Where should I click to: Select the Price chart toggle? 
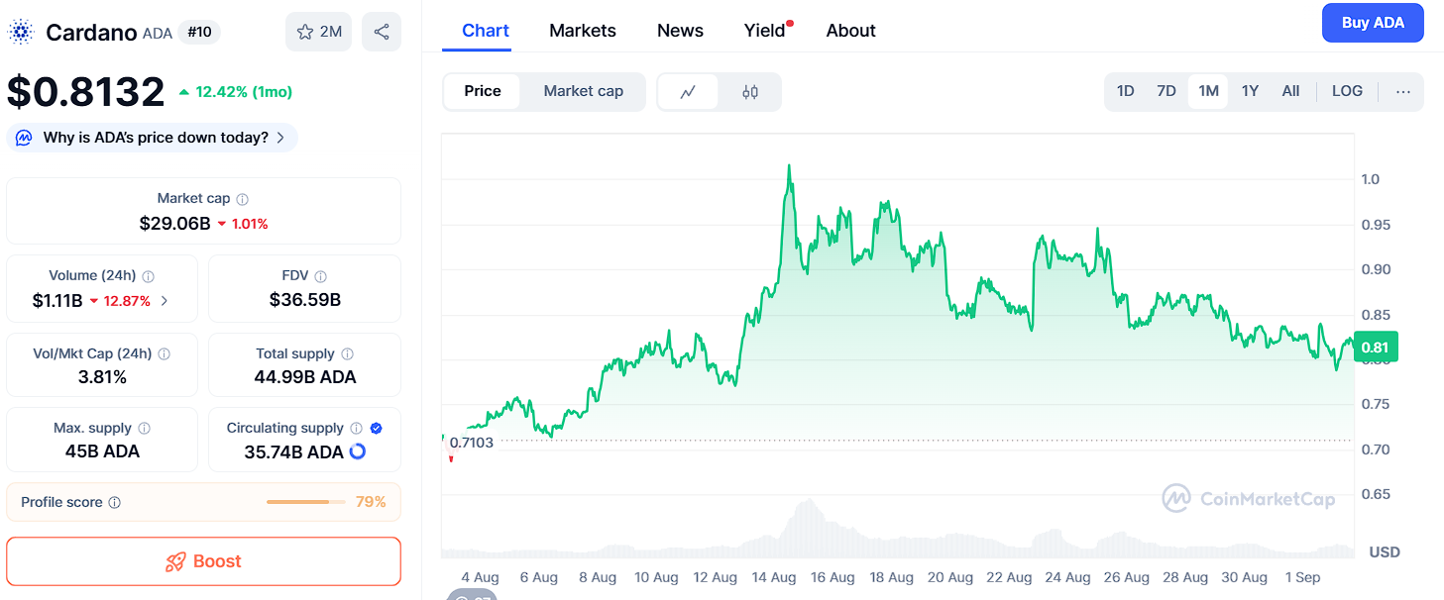(483, 91)
